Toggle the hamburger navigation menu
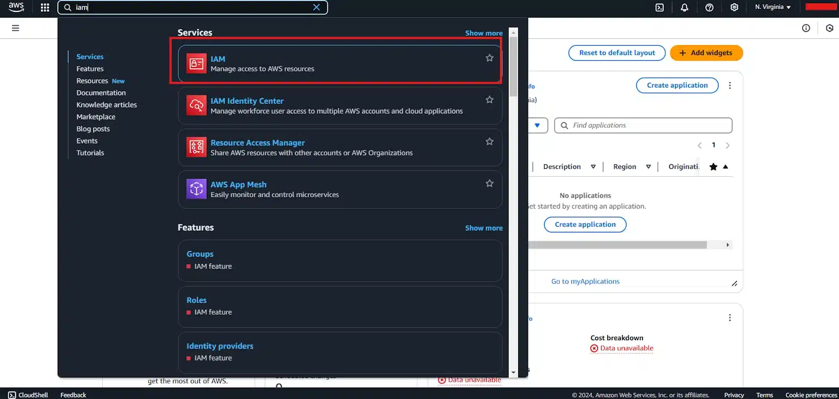 [x=16, y=28]
